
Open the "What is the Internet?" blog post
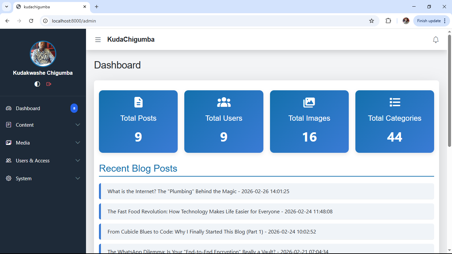click(x=198, y=191)
